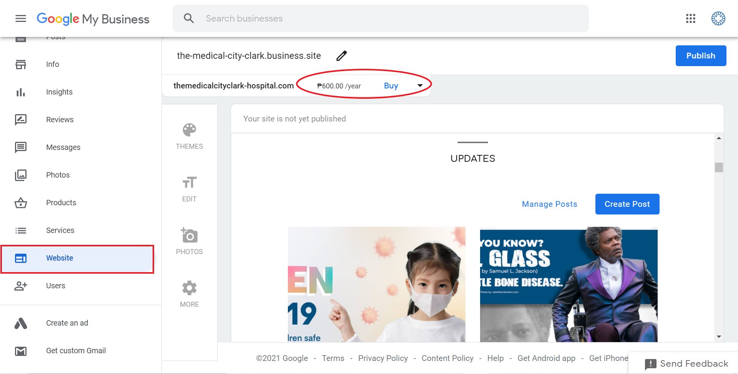Open the Themes palette panel

(x=189, y=136)
